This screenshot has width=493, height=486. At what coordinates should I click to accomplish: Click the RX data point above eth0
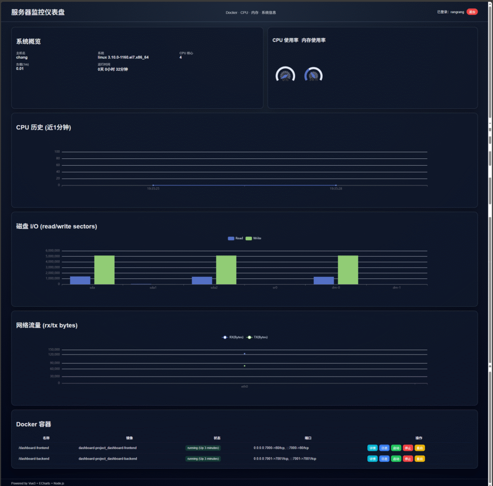[x=245, y=354]
